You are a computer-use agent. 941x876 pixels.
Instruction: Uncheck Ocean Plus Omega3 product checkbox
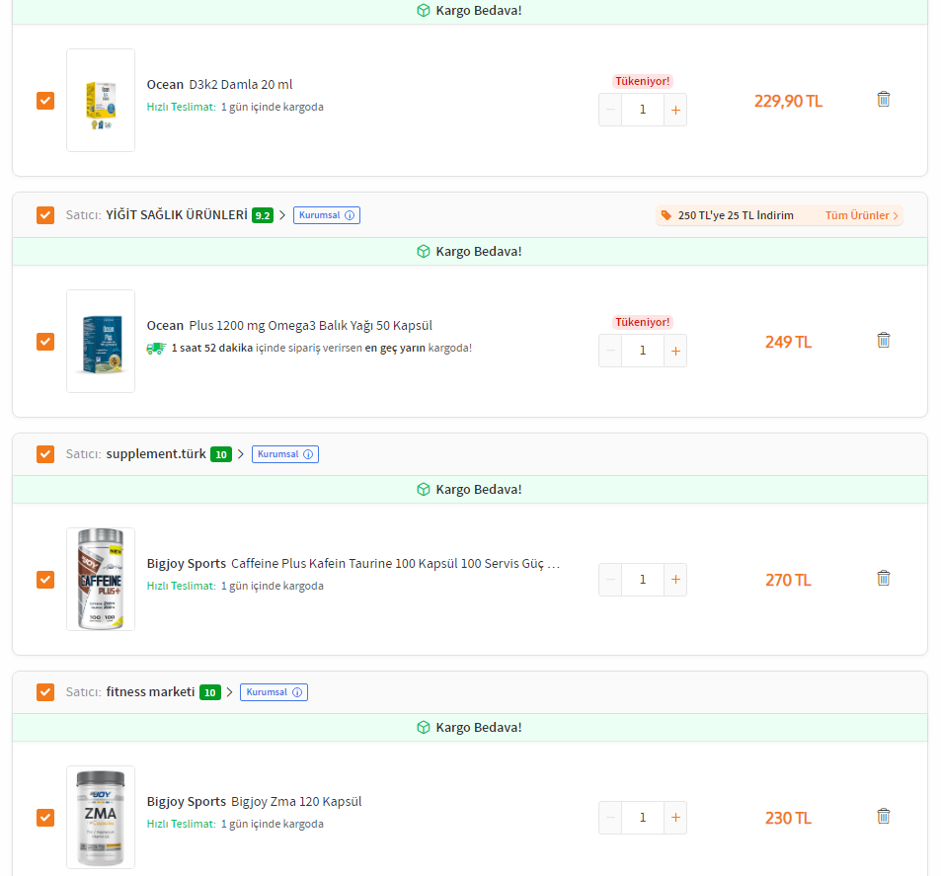coord(45,342)
